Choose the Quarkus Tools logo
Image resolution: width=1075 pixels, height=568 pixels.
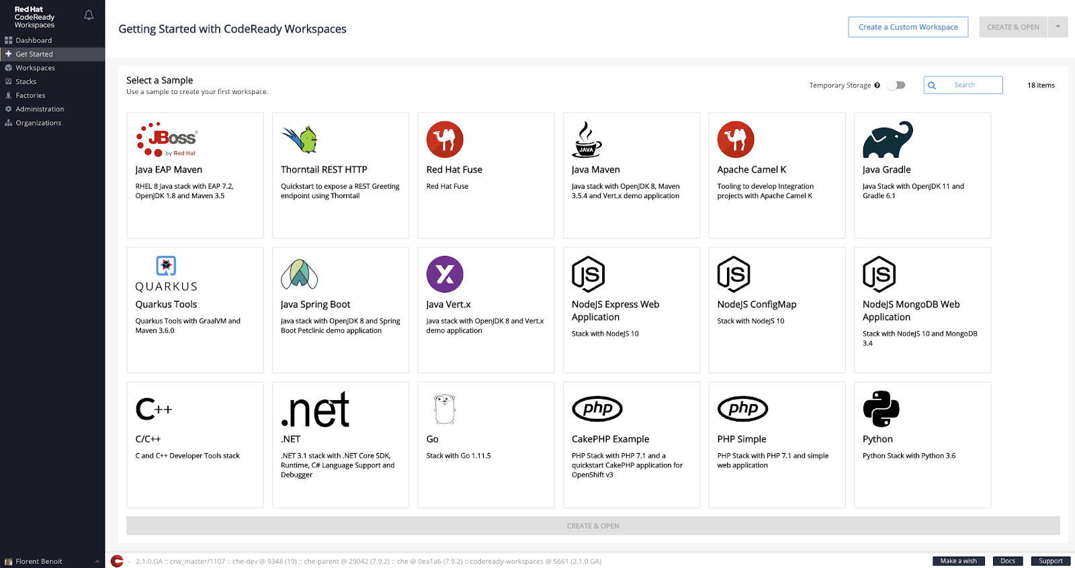166,275
